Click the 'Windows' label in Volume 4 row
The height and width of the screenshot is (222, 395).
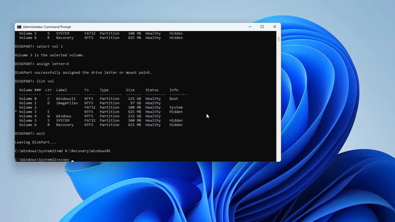pyautogui.click(x=64, y=116)
